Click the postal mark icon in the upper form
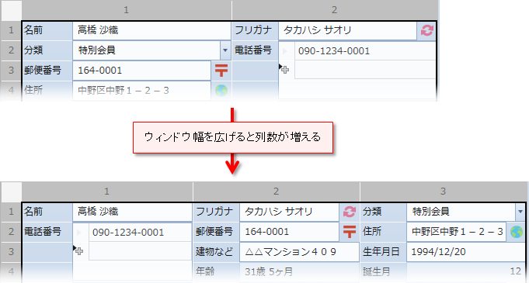Viewport: 529px width, 283px height. (x=221, y=71)
